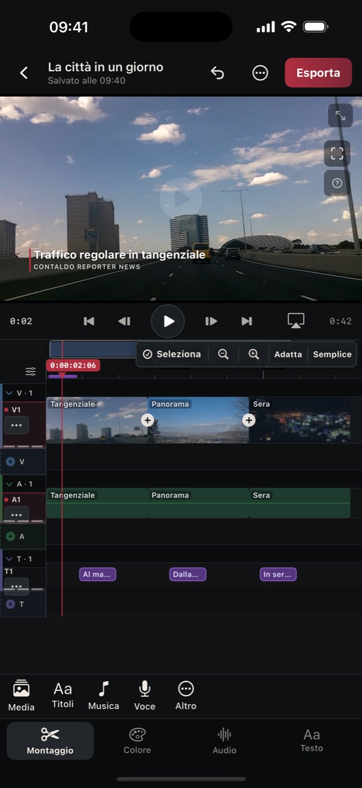Image resolution: width=362 pixels, height=788 pixels.
Task: Add transition between Panorama and Sera
Action: 248,420
